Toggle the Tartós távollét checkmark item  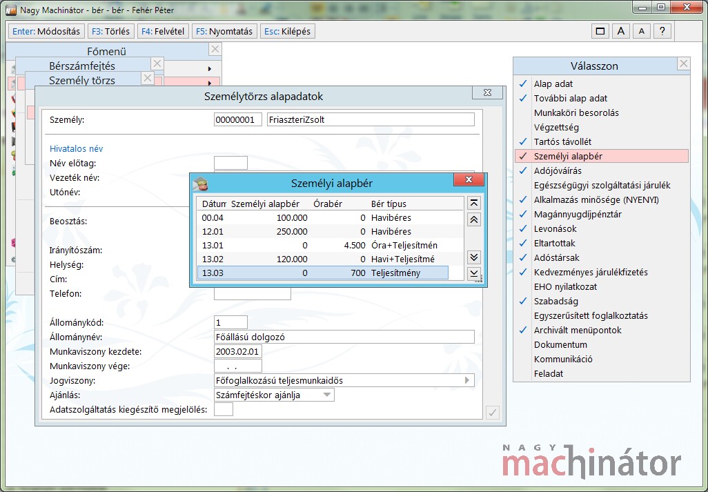coord(562,141)
